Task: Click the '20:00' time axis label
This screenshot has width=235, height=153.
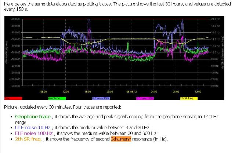Action: click(x=110, y=92)
